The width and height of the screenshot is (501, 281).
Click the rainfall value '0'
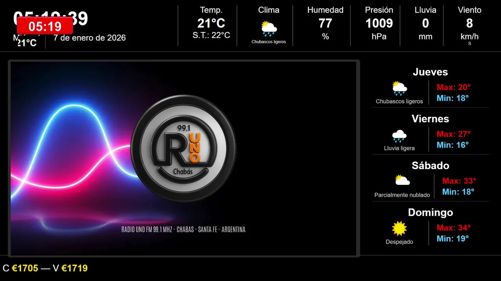click(425, 23)
